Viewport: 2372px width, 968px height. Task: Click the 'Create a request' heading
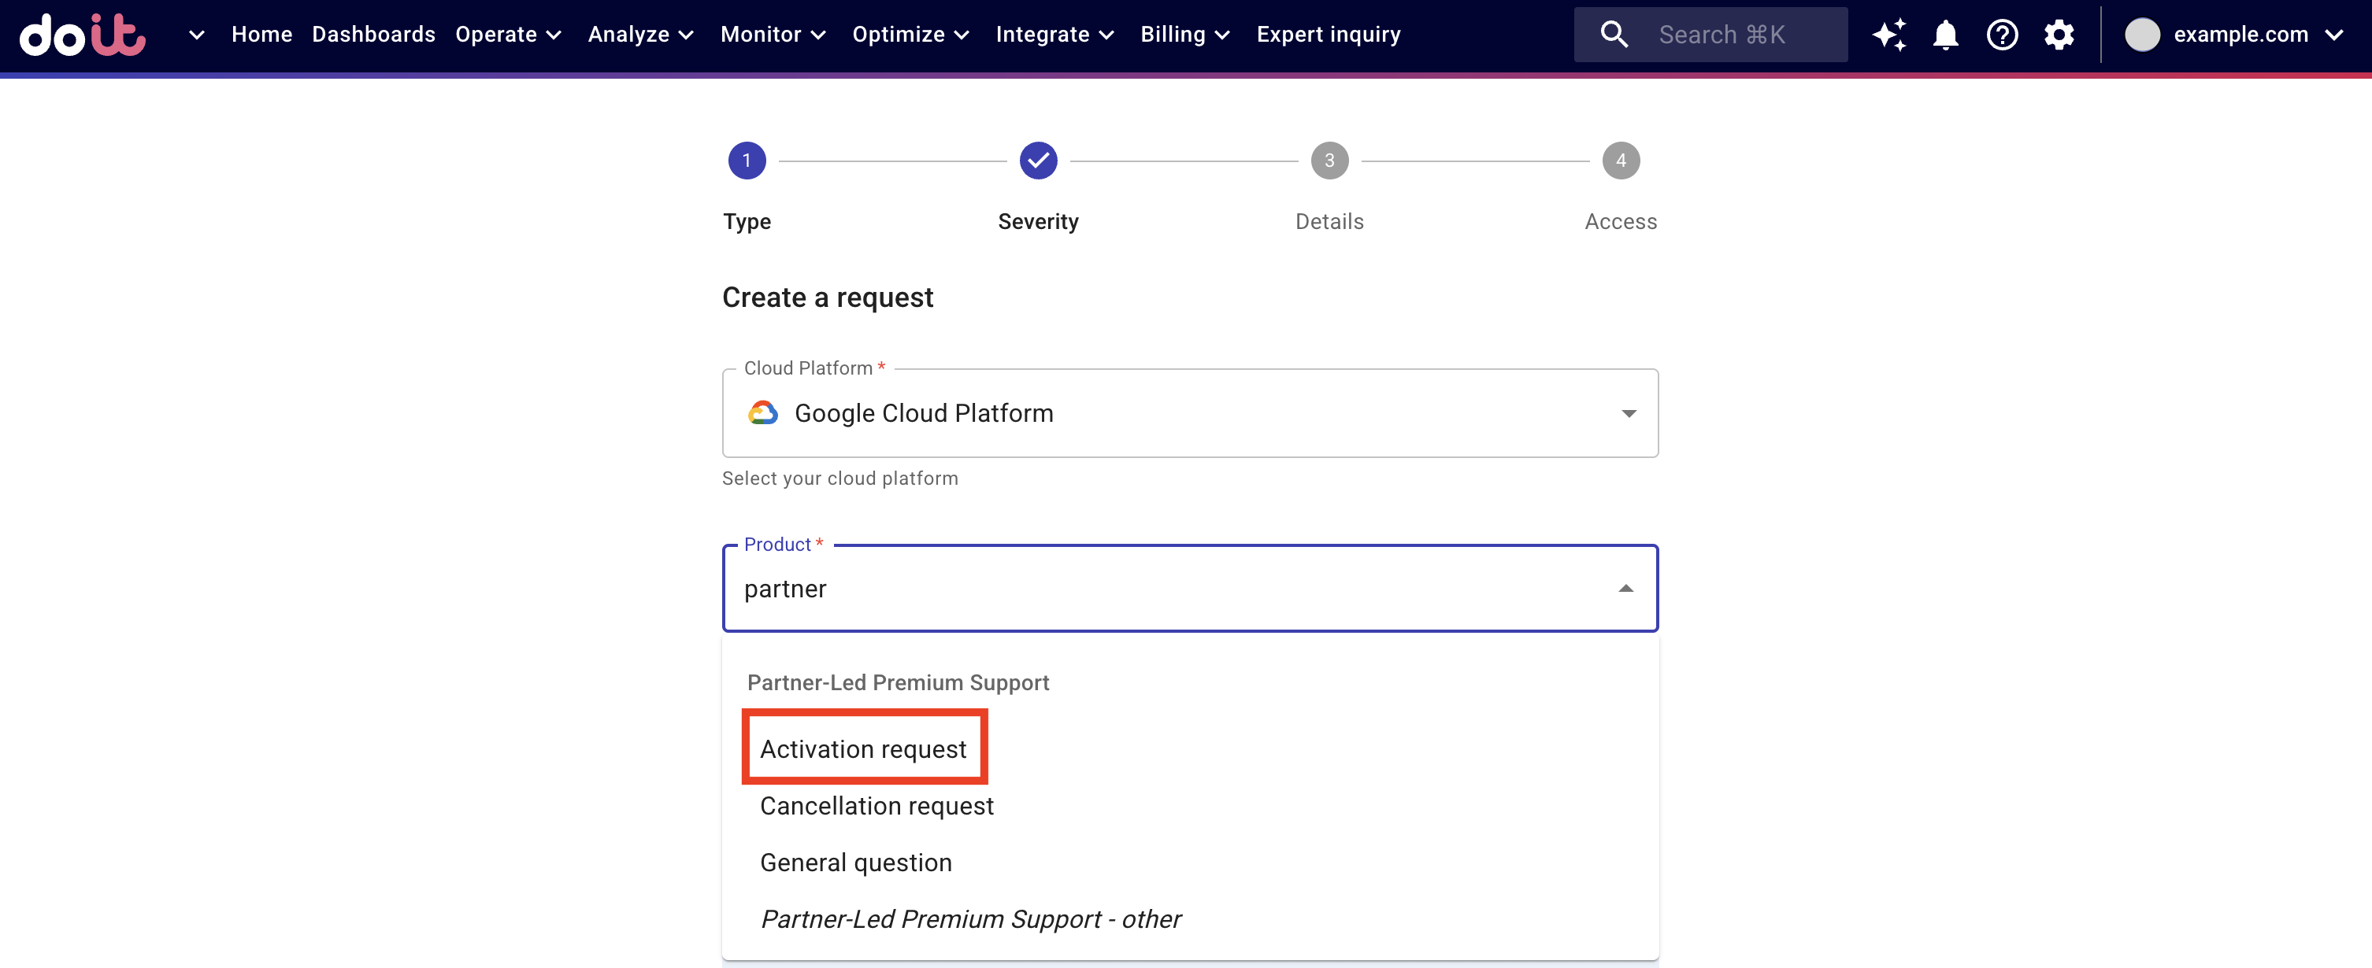point(827,298)
